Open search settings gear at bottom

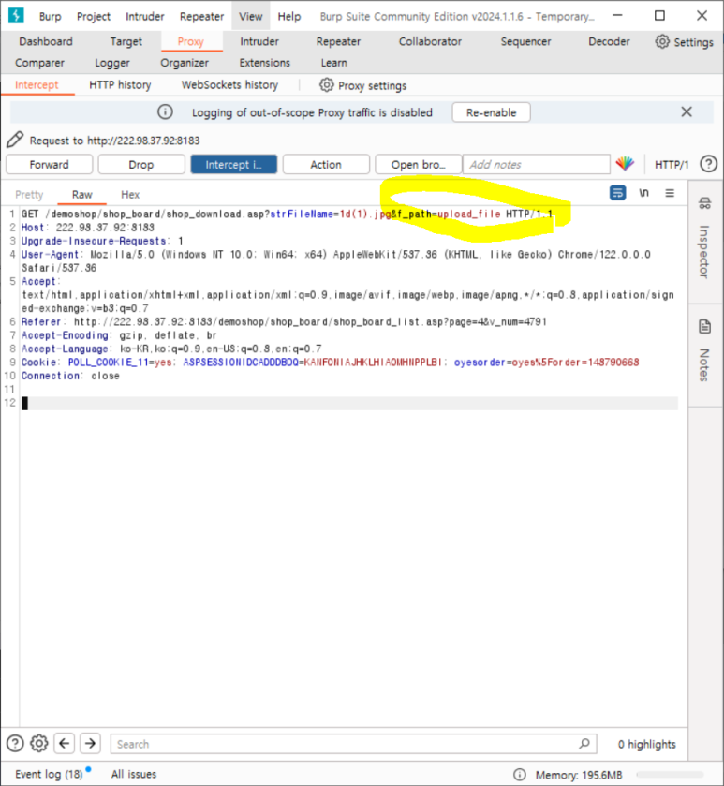click(39, 744)
